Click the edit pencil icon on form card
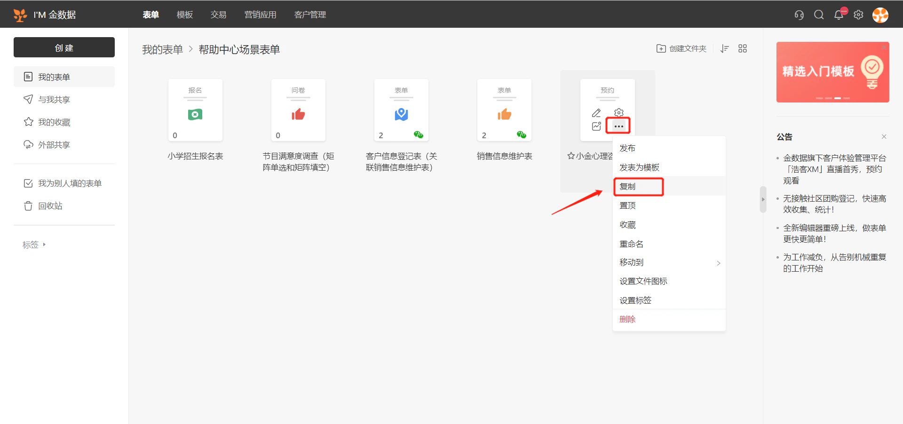Image resolution: width=903 pixels, height=424 pixels. click(596, 113)
